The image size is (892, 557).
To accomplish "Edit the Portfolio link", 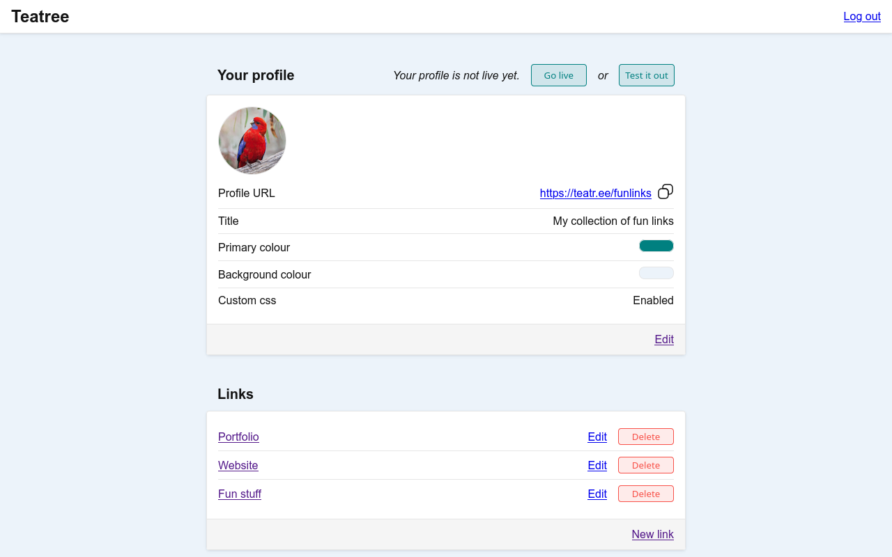I will 597,437.
